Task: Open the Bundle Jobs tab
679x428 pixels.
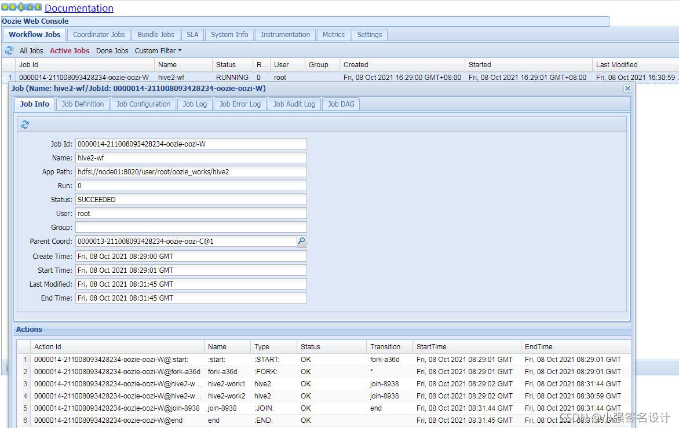Action: click(156, 35)
